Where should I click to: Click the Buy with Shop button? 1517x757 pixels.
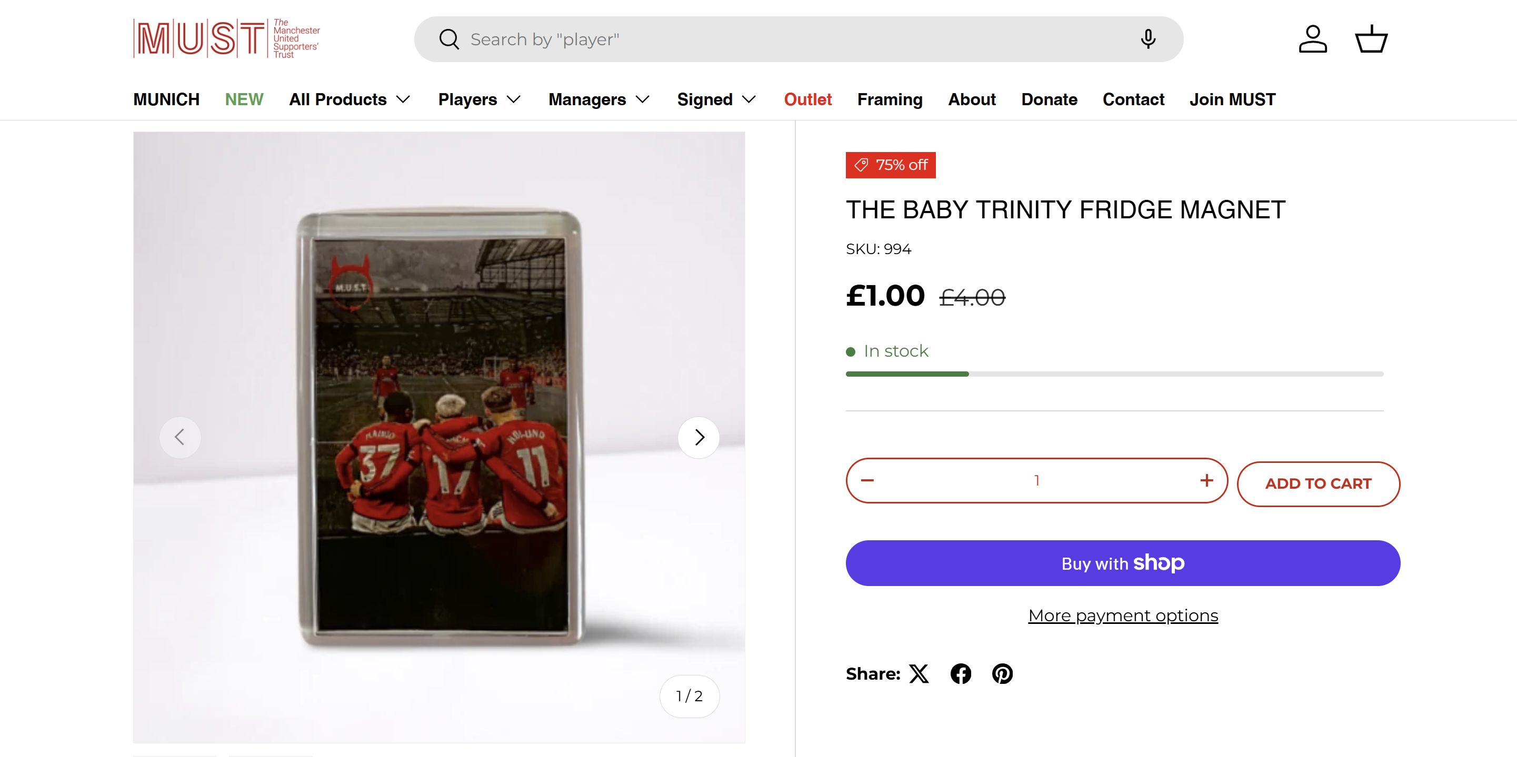[x=1122, y=563]
